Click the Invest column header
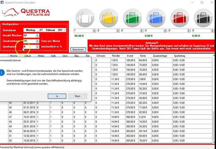This screenshot has width=216, height=149. [130, 56]
